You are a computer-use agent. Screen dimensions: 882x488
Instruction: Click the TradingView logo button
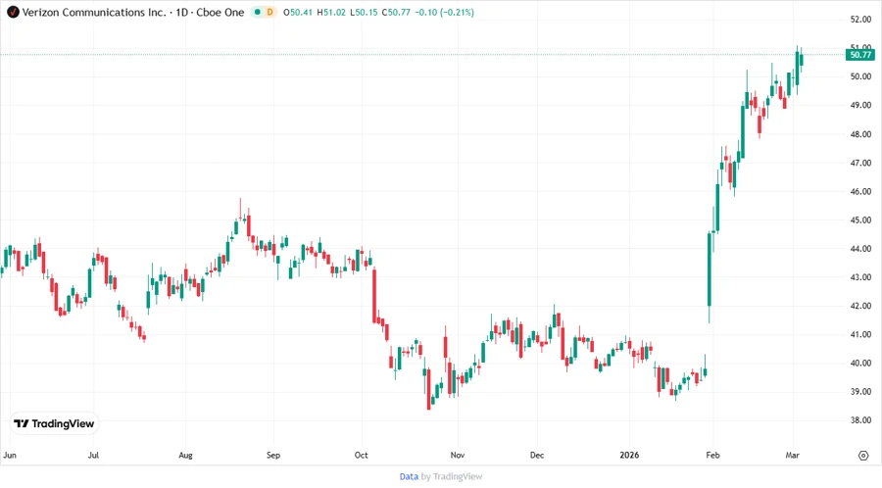[54, 424]
